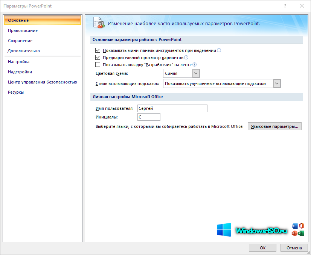Close the Параметры PowerPoint dialog
The width and height of the screenshot is (311, 255).
tap(302, 6)
